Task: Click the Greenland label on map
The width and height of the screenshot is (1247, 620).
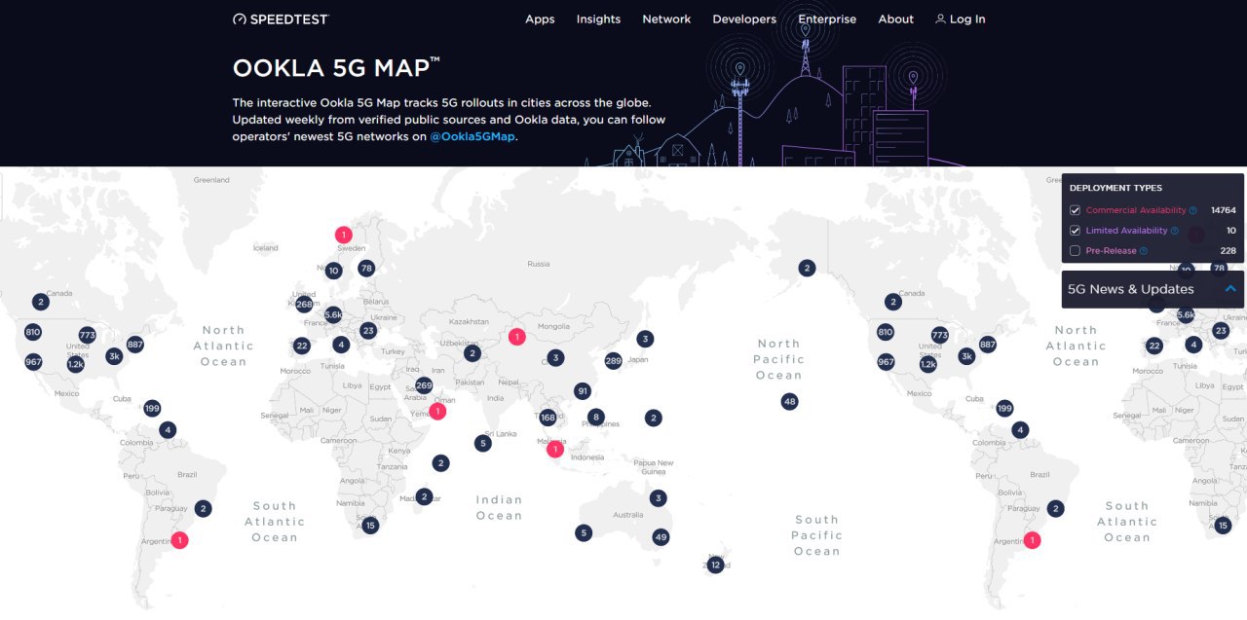Action: pyautogui.click(x=211, y=180)
